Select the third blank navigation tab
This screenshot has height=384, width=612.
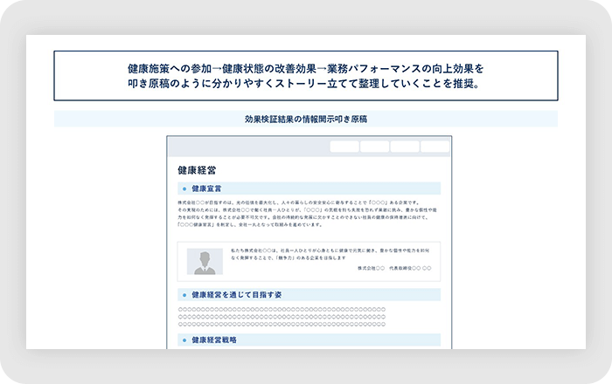point(404,147)
